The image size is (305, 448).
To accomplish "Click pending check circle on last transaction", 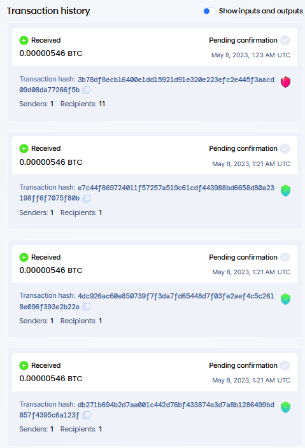I will coord(285,365).
